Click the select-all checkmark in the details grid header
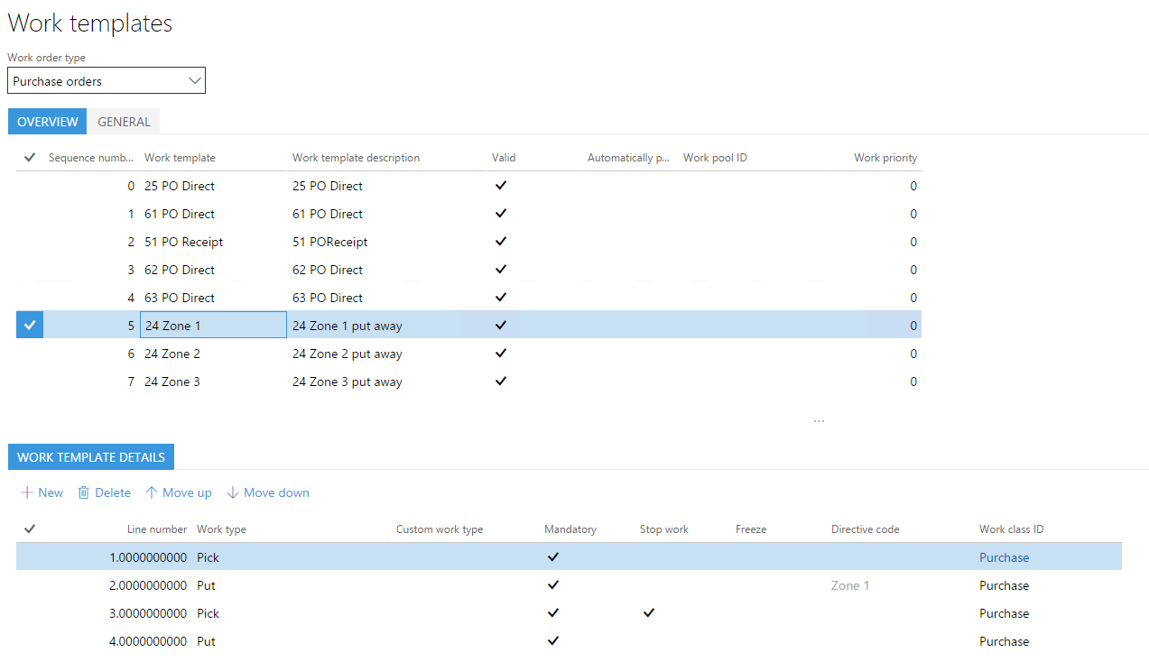This screenshot has height=671, width=1149. [x=30, y=529]
